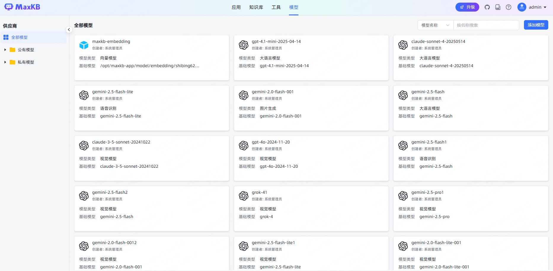This screenshot has height=271, width=553.
Task: Open the maxkb-embedding model title
Action: [111, 41]
